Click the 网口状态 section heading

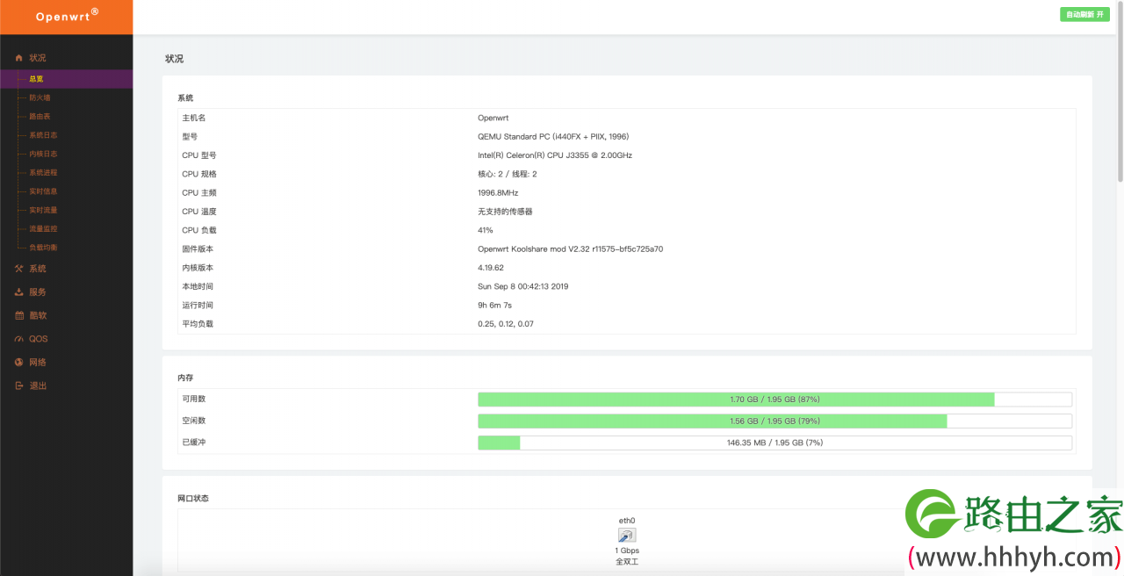193,499
